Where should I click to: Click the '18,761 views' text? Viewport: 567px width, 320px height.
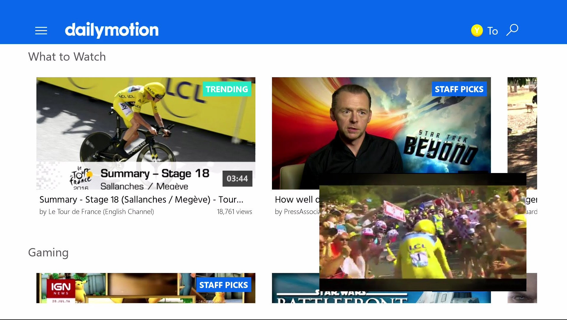234,211
